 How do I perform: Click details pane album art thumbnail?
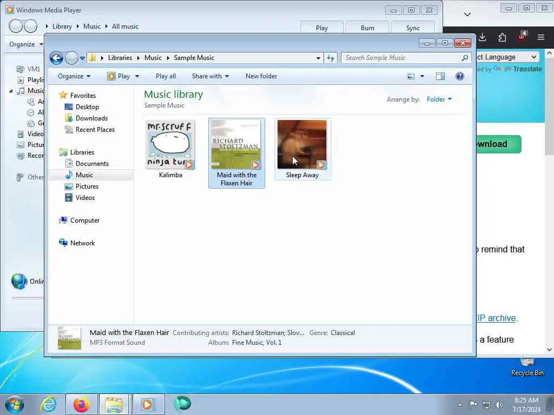(70, 338)
